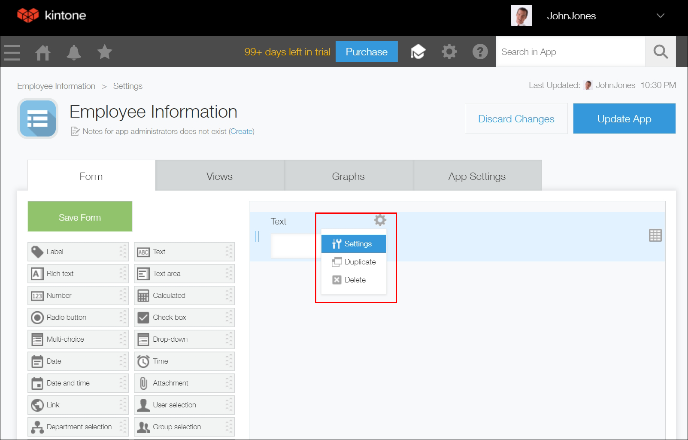Click the gear icon on the Text field

pyautogui.click(x=379, y=220)
